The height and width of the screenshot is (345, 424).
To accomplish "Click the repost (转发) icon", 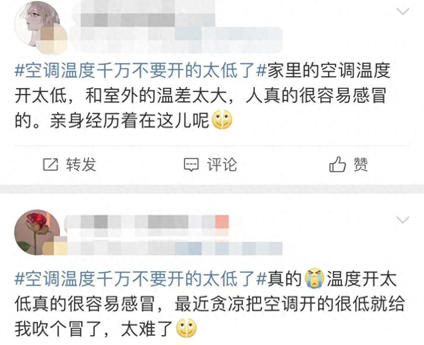I will (50, 164).
